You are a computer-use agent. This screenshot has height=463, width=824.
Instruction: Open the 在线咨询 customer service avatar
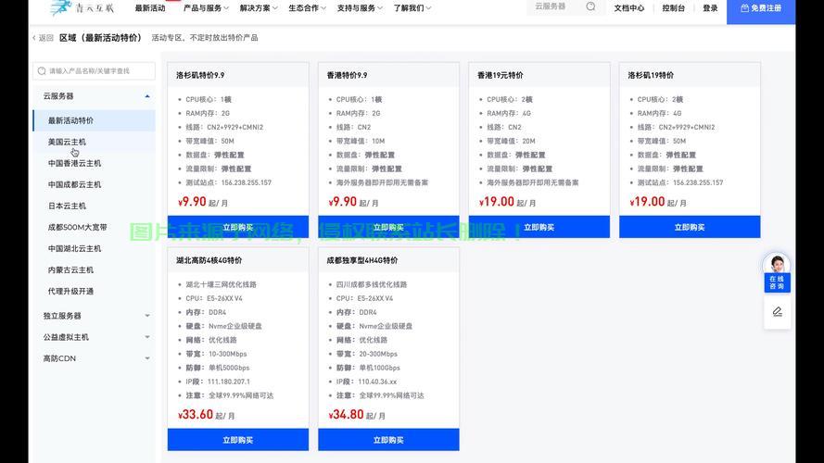click(777, 266)
